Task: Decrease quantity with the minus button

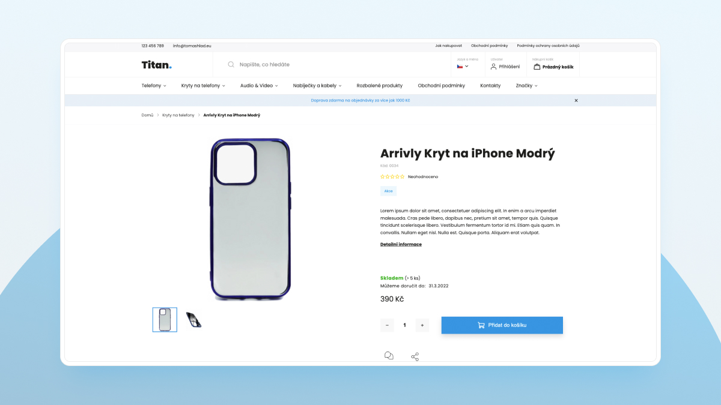Action: (387, 325)
